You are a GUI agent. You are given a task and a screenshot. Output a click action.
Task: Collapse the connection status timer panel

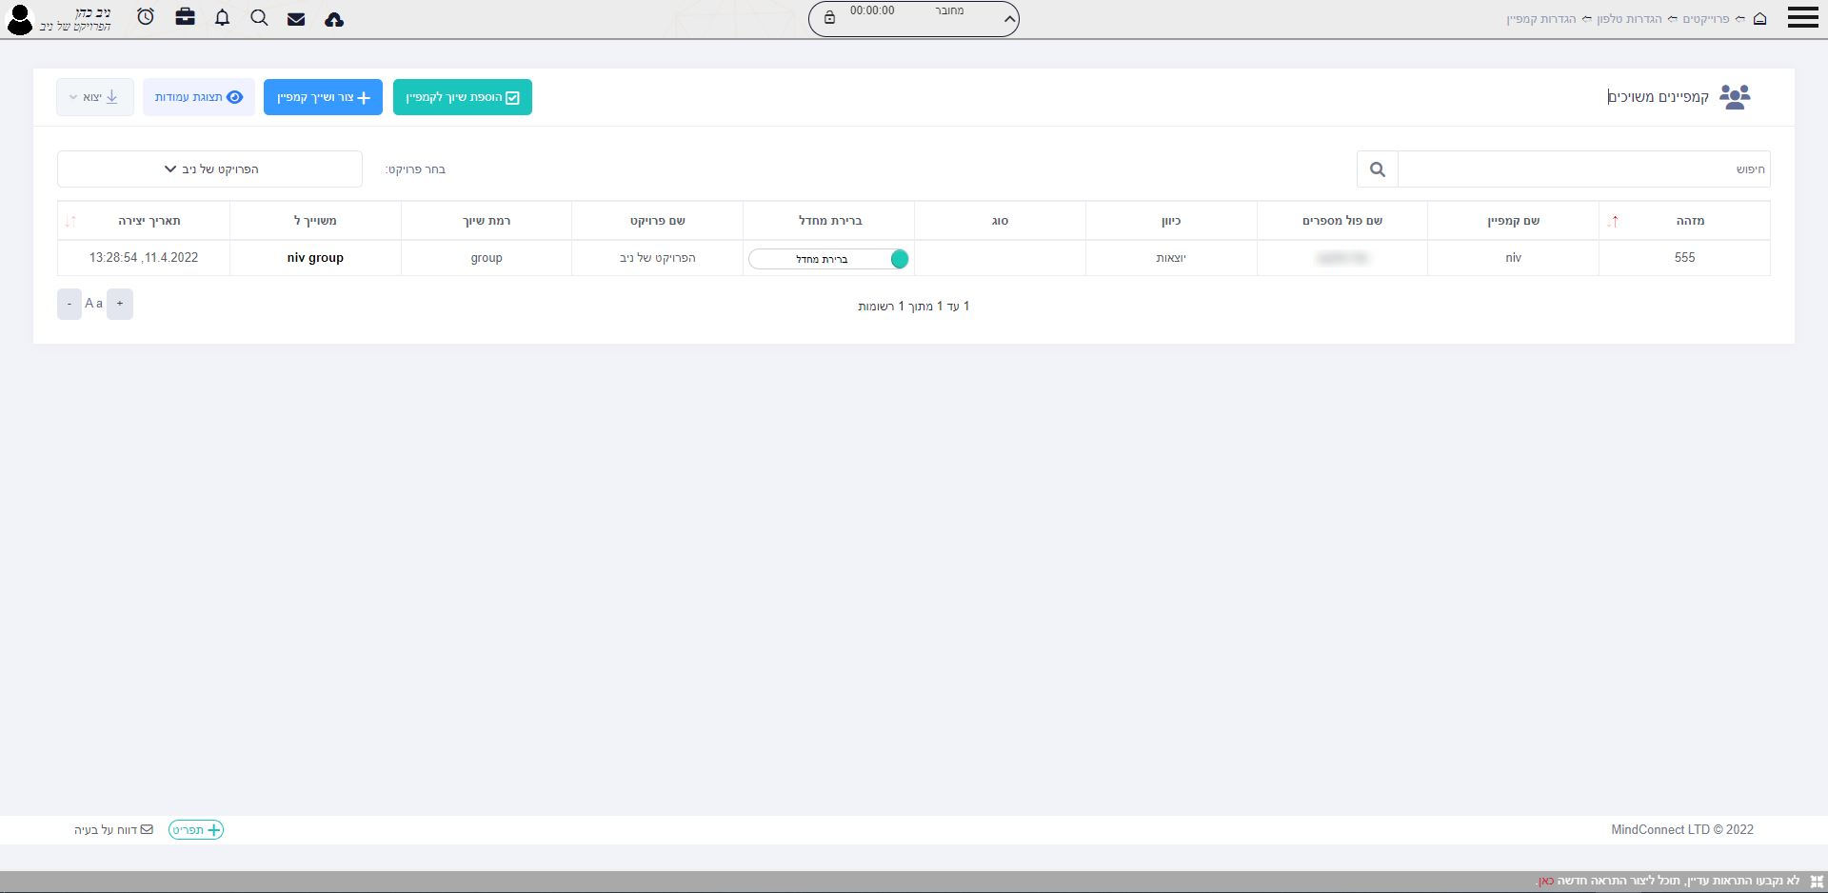tap(1008, 19)
